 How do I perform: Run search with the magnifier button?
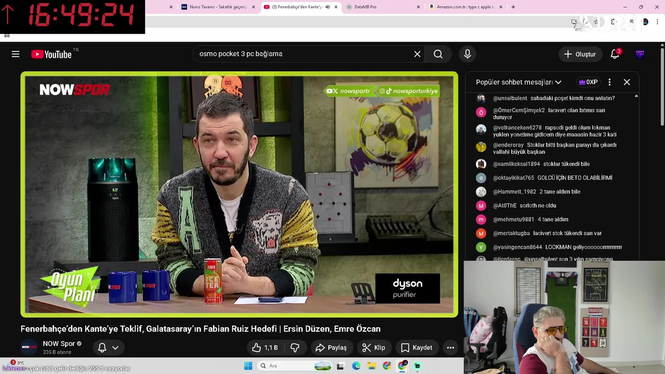[438, 54]
